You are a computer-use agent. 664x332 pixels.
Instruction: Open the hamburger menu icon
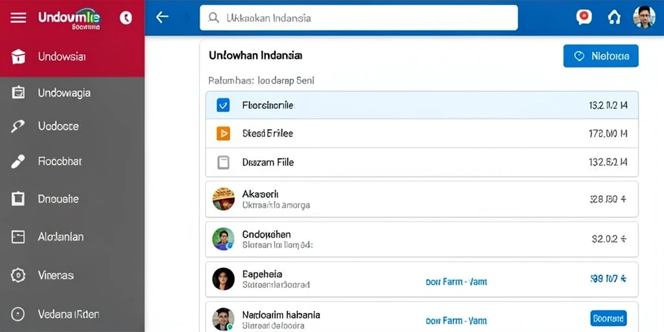(18, 18)
